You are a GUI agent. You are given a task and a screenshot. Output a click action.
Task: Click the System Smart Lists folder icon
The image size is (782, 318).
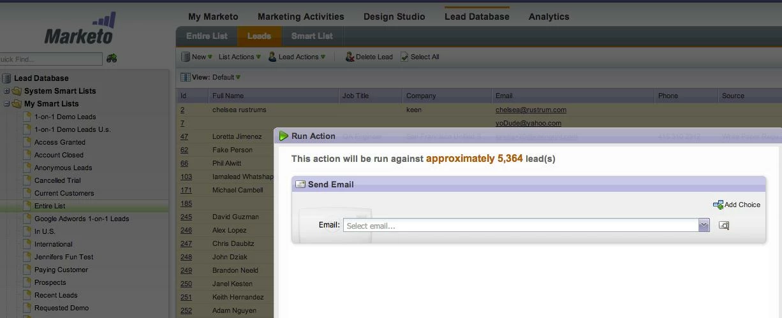click(17, 91)
